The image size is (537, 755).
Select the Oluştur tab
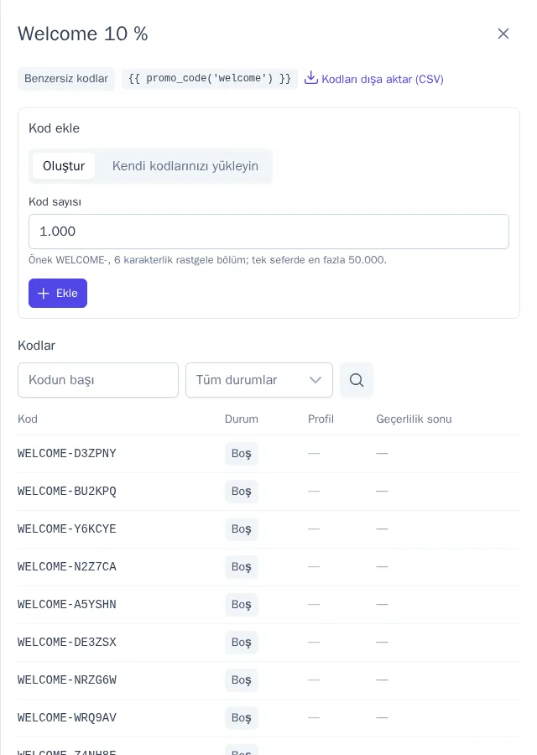pyautogui.click(x=64, y=166)
